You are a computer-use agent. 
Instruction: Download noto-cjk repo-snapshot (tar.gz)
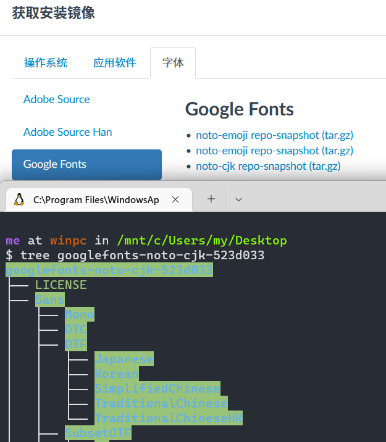point(268,166)
